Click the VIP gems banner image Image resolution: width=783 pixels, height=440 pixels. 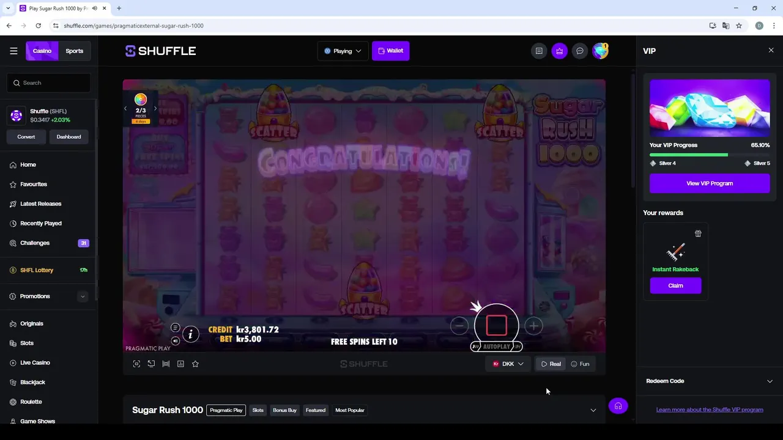pos(710,108)
